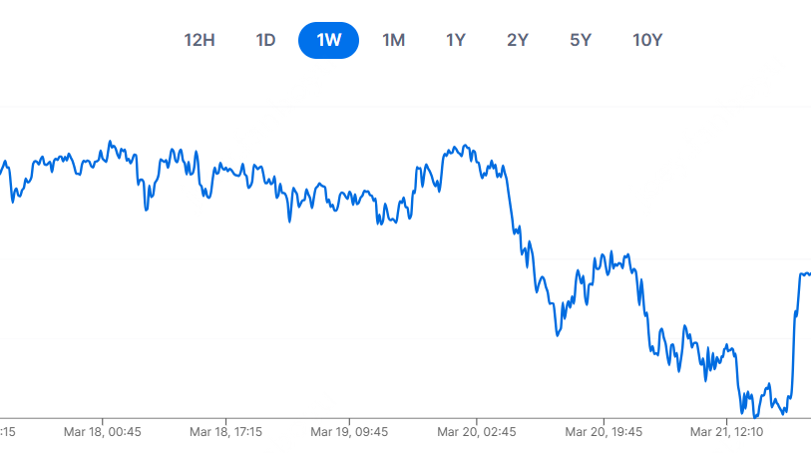Click the line's endpoint at the far right
Screen dimensions: 811x453
point(808,273)
